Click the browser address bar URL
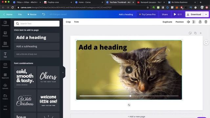The height and width of the screenshot is (118, 210). point(66,8)
